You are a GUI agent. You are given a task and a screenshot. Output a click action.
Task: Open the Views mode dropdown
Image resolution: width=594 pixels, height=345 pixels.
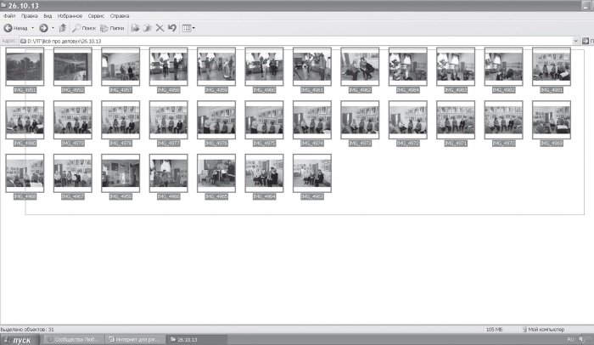[x=188, y=28]
